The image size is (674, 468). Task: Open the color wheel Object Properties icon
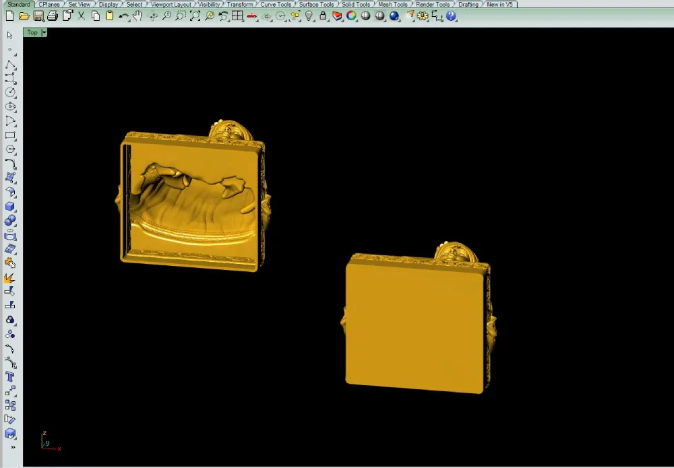(352, 16)
